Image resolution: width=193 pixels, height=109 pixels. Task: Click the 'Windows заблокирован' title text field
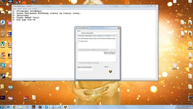(97, 33)
